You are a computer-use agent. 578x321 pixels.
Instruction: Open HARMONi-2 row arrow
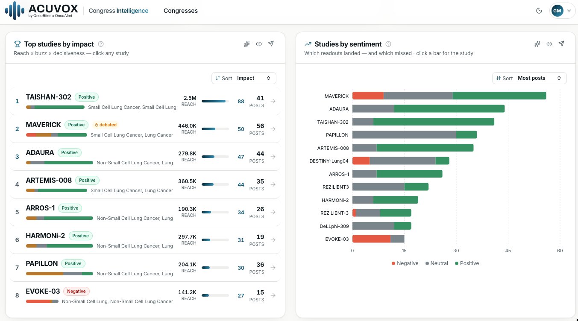point(273,240)
